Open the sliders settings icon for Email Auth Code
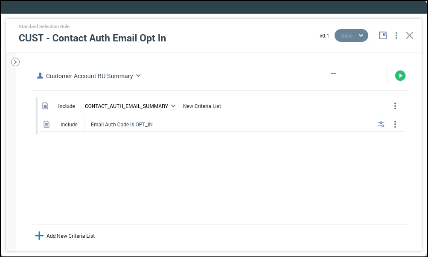Screen dimensions: 428x257 click(x=381, y=124)
